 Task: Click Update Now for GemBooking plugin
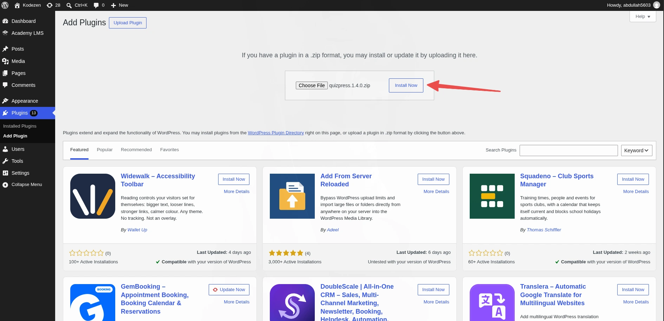(229, 290)
